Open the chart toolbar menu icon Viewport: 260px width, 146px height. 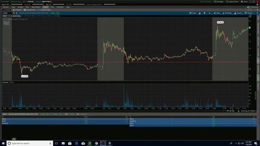click(x=257, y=13)
